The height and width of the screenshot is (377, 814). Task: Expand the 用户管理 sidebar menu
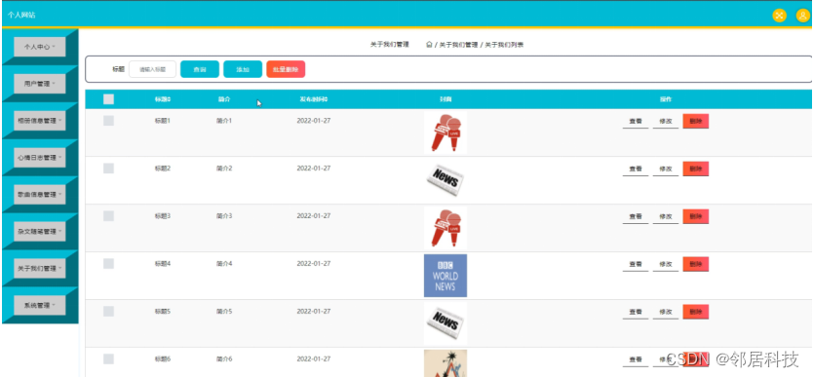click(x=39, y=84)
